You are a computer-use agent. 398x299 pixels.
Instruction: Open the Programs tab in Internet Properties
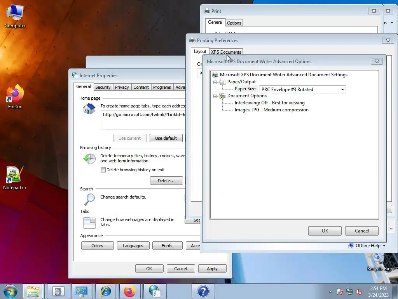162,87
